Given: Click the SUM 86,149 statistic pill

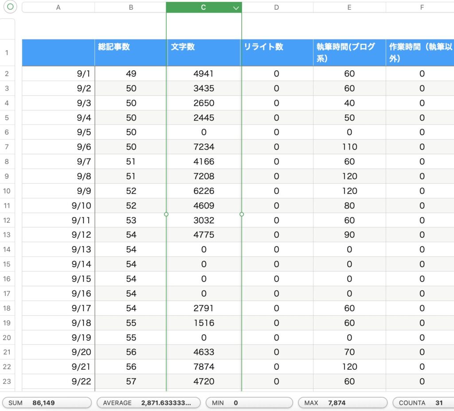Looking at the screenshot, I should [47, 403].
